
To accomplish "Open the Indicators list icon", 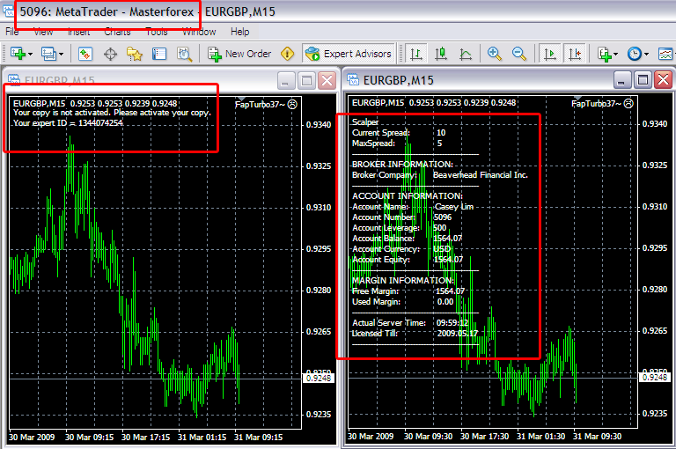I will 605,54.
